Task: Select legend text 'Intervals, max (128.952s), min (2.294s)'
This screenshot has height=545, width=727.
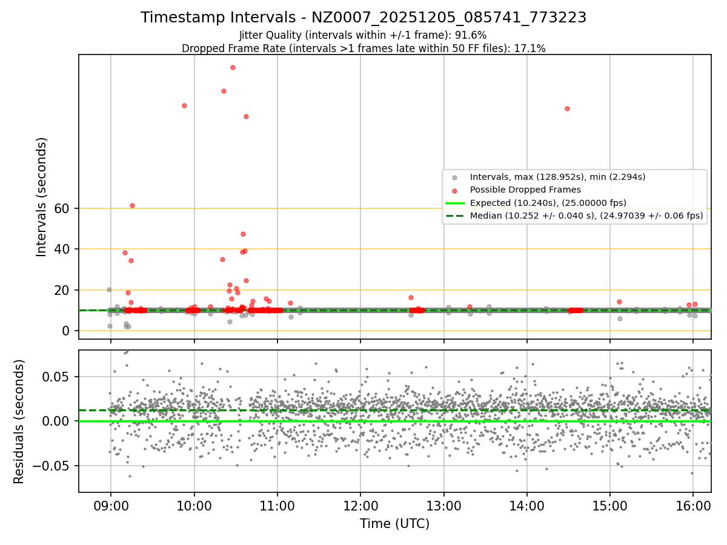Action: (x=558, y=177)
